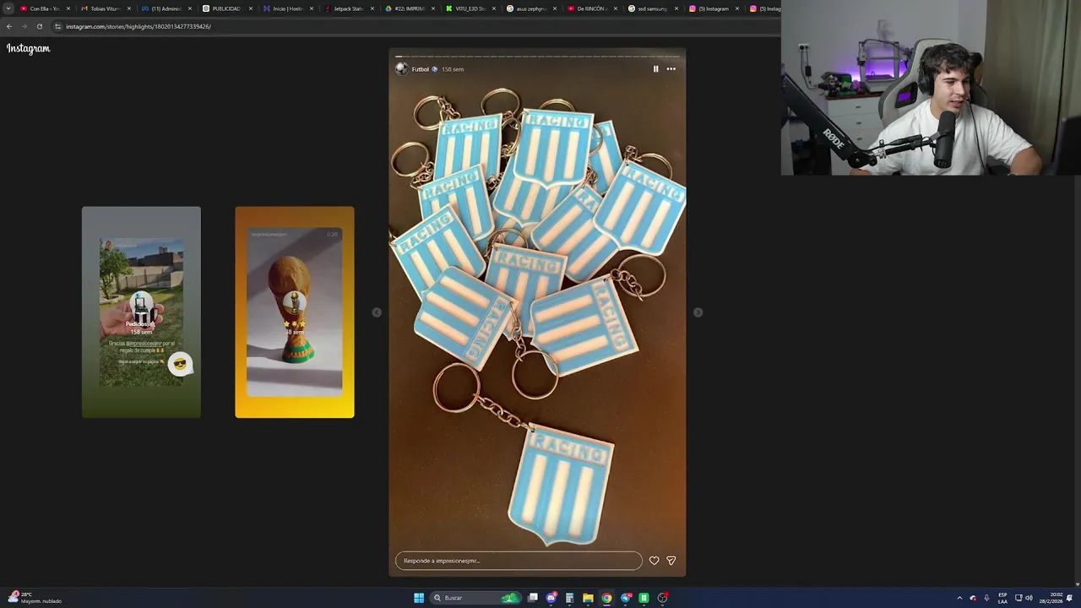Open the story three-dots options menu
This screenshot has height=608, width=1081.
click(671, 69)
